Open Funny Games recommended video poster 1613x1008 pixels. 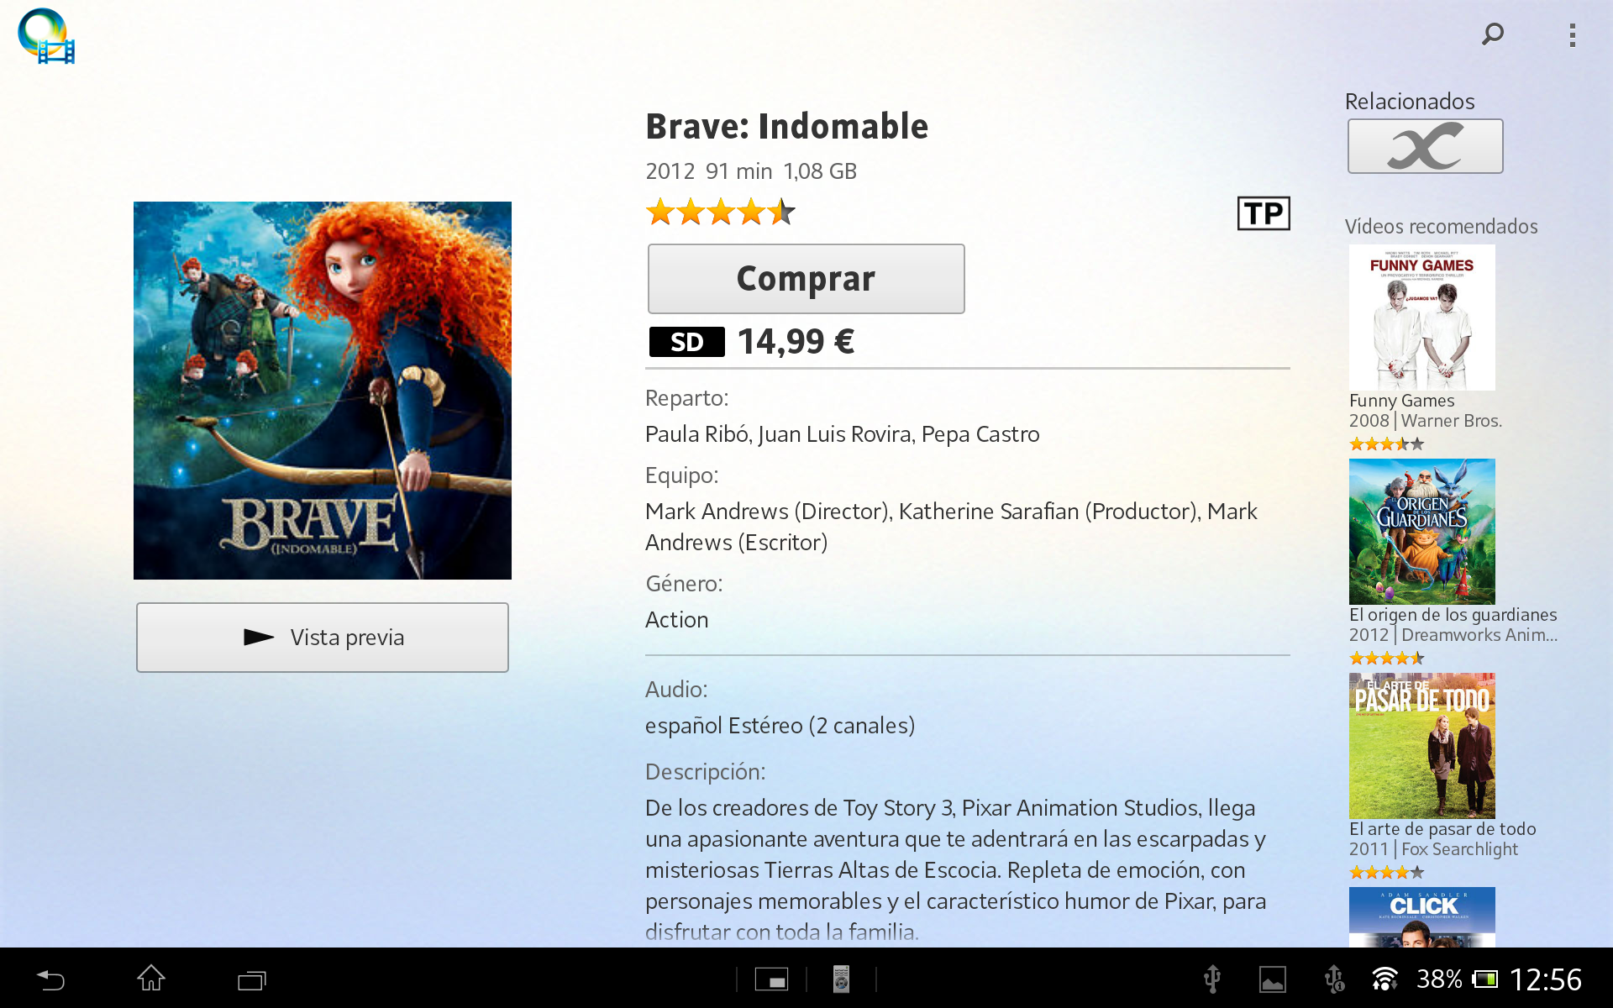click(x=1421, y=318)
